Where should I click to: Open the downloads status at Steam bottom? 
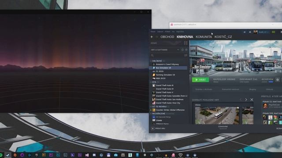pos(223,127)
